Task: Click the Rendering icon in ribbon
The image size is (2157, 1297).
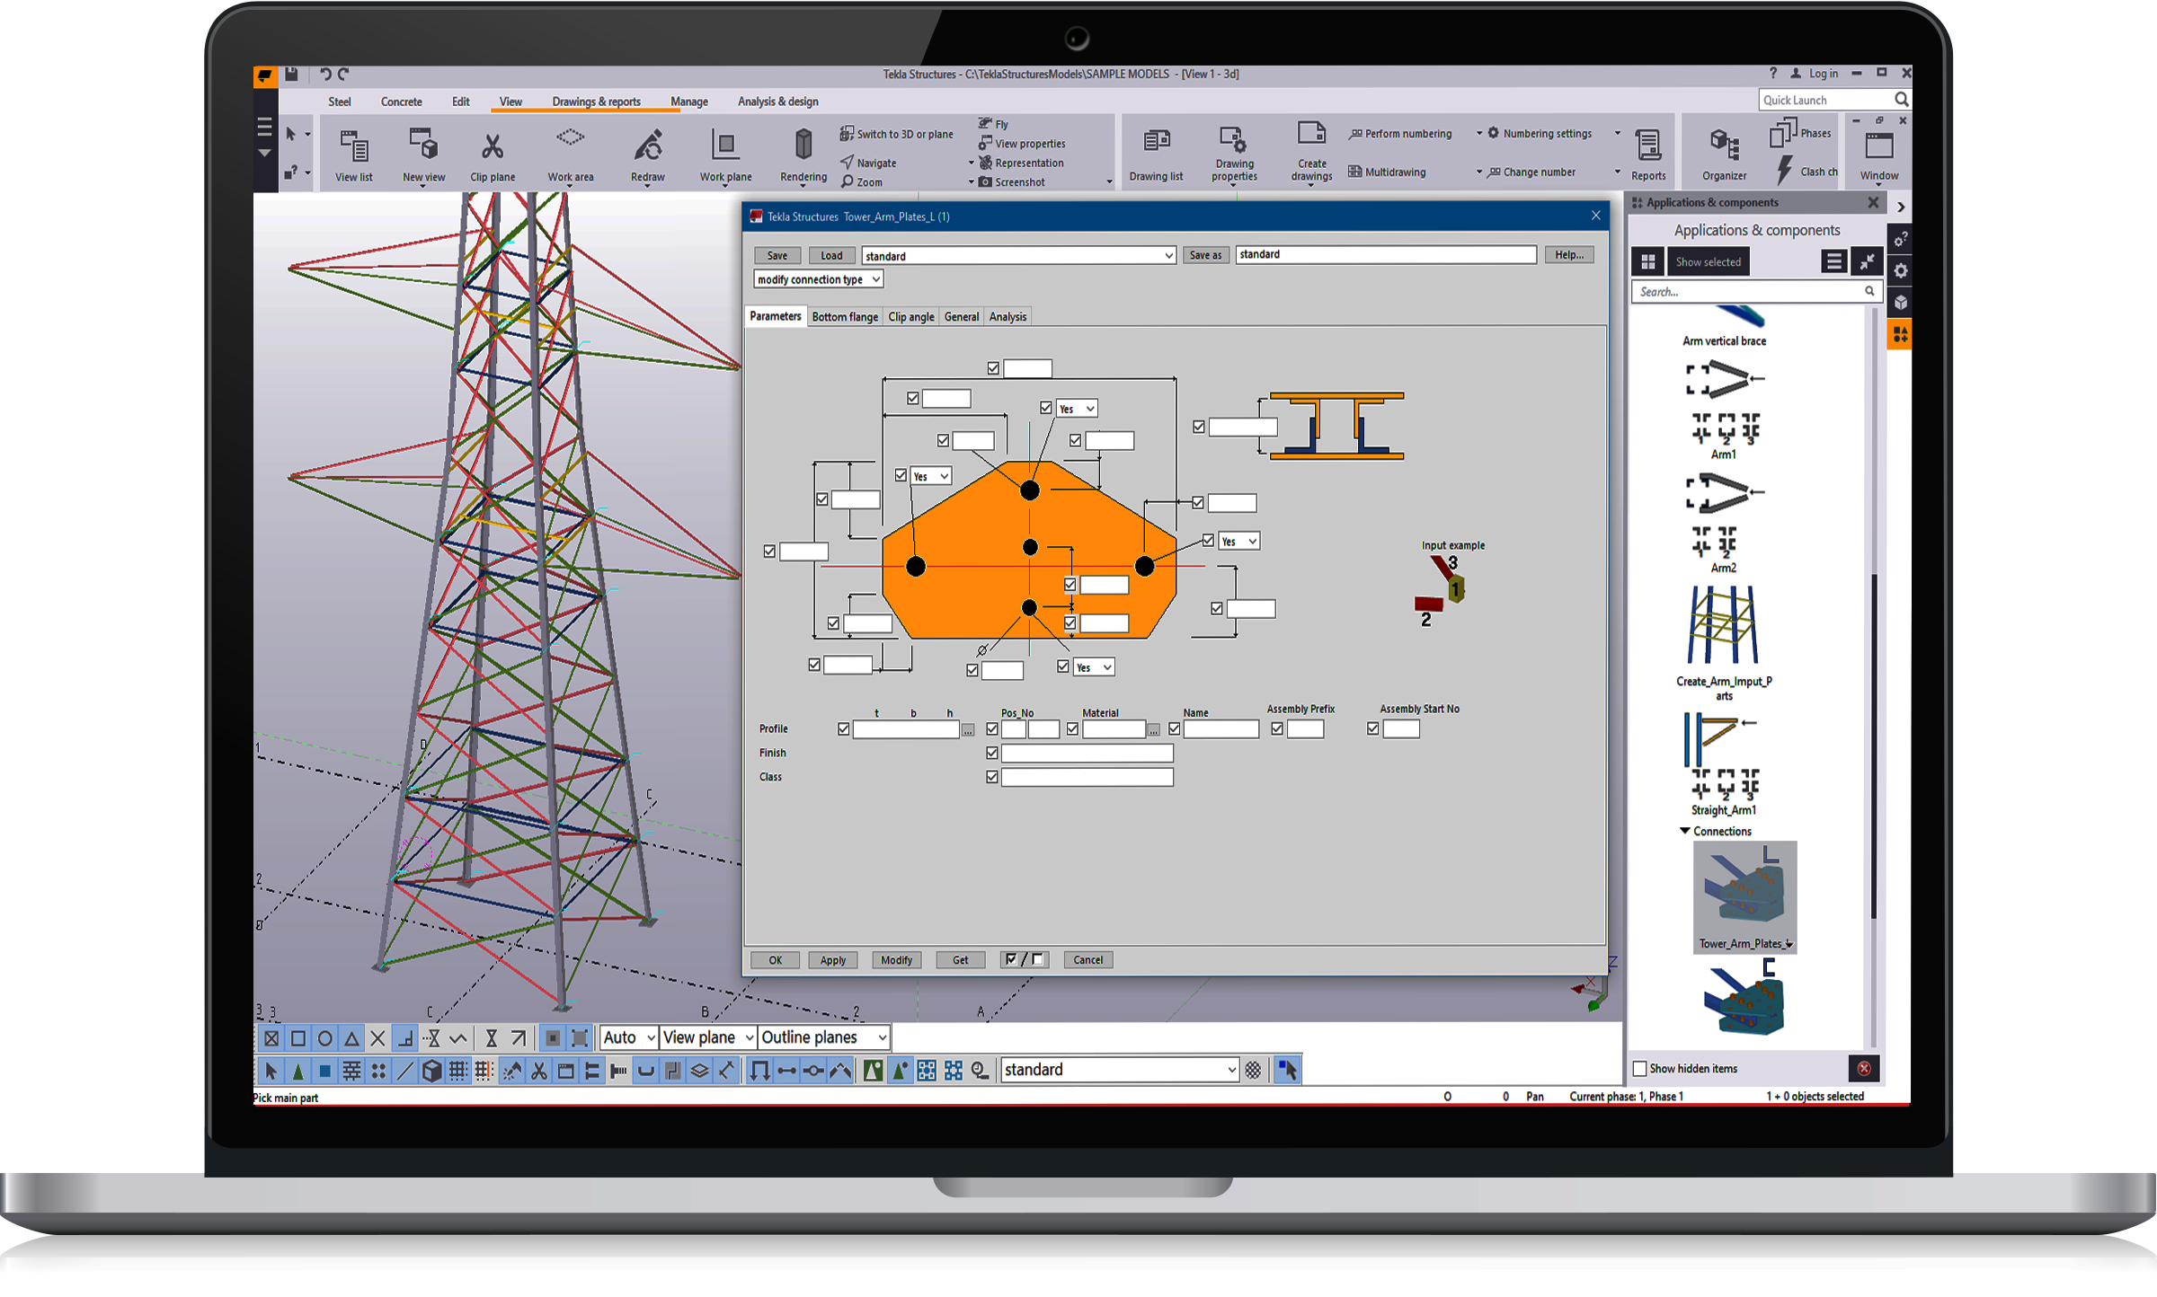Action: 803,145
